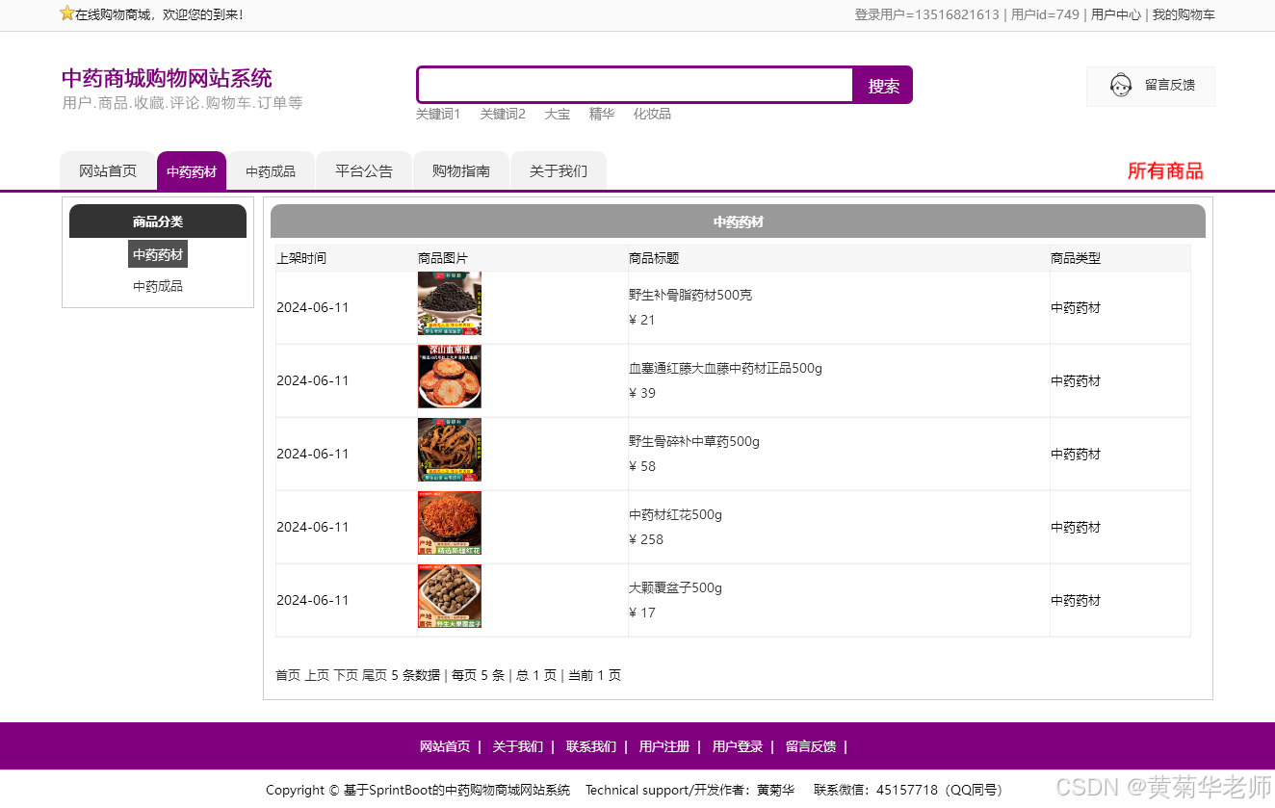The image size is (1275, 808).
Task: Click footer link 联系我们
Action: pyautogui.click(x=591, y=746)
